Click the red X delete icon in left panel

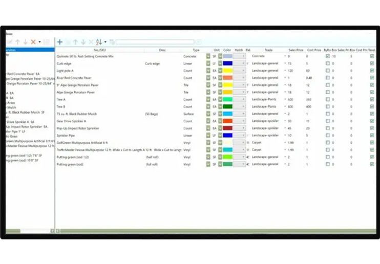click(x=33, y=42)
